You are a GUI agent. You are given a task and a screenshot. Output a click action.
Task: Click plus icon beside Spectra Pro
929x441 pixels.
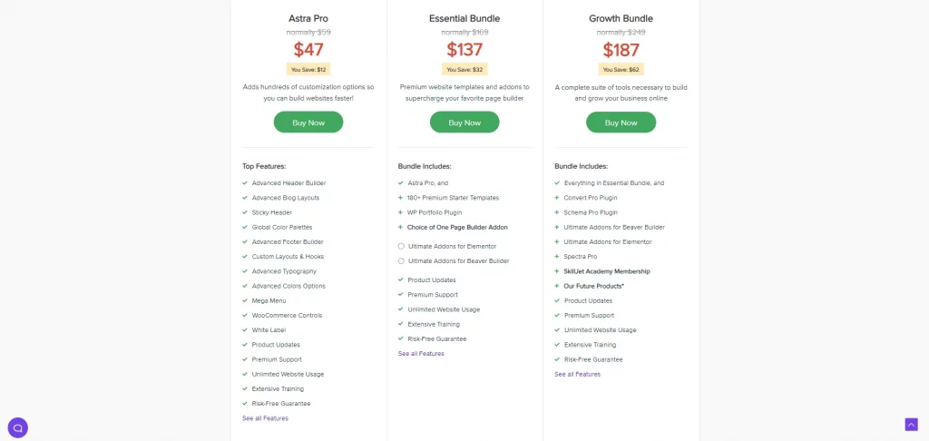(x=557, y=257)
